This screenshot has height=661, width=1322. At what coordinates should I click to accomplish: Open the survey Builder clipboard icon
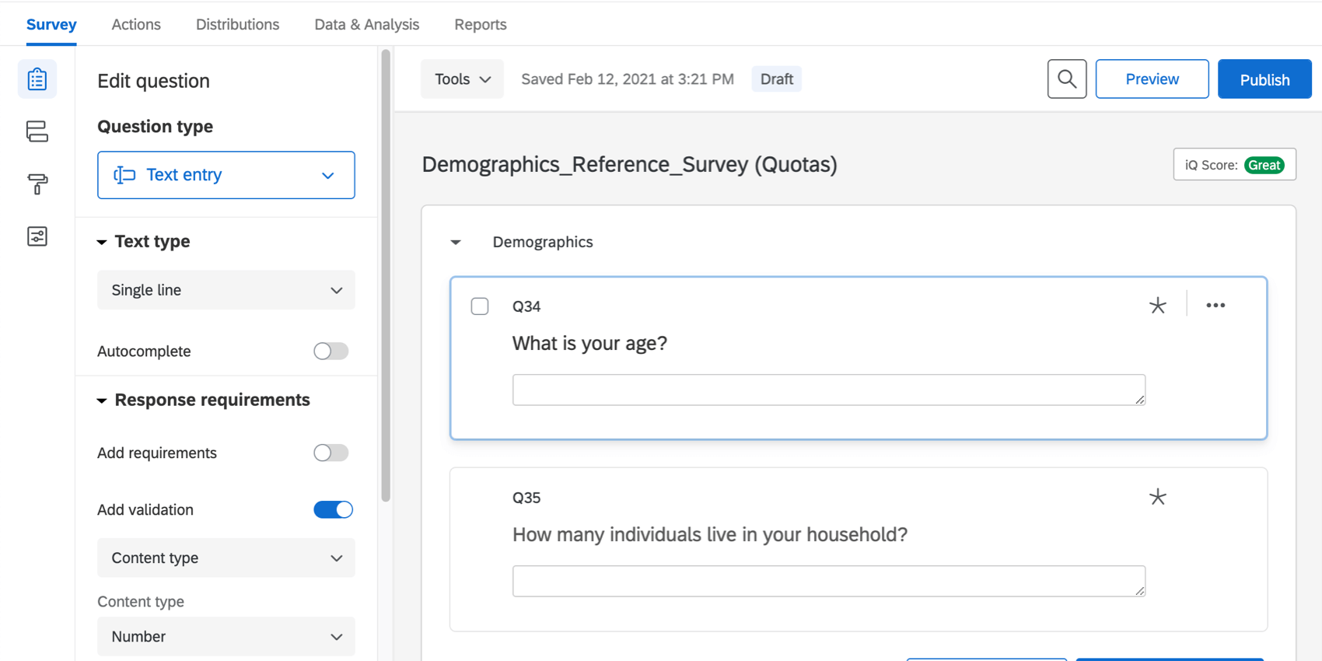pos(37,79)
